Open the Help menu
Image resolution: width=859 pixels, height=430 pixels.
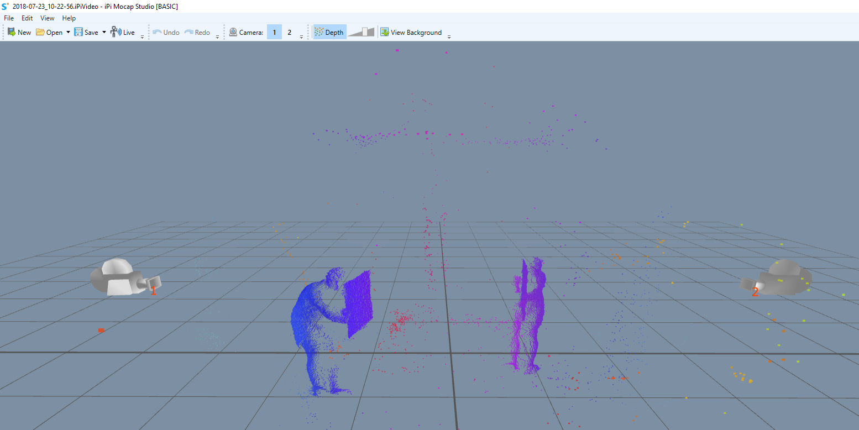69,18
